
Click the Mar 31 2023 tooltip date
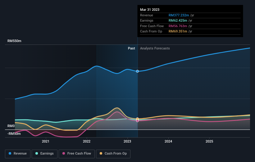pos(150,10)
